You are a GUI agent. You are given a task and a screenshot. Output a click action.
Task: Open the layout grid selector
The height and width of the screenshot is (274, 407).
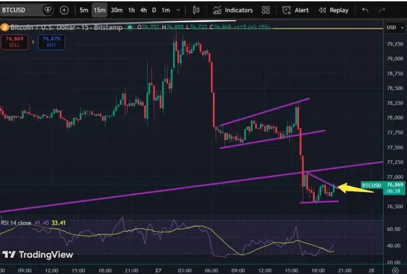266,10
